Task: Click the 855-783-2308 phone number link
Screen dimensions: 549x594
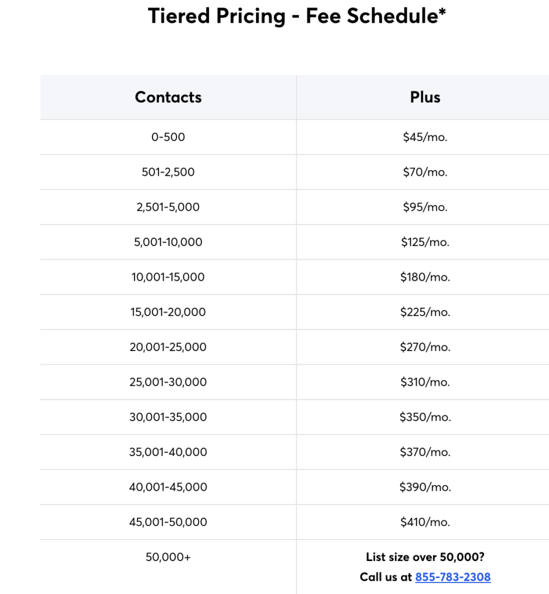Action: pyautogui.click(x=453, y=577)
